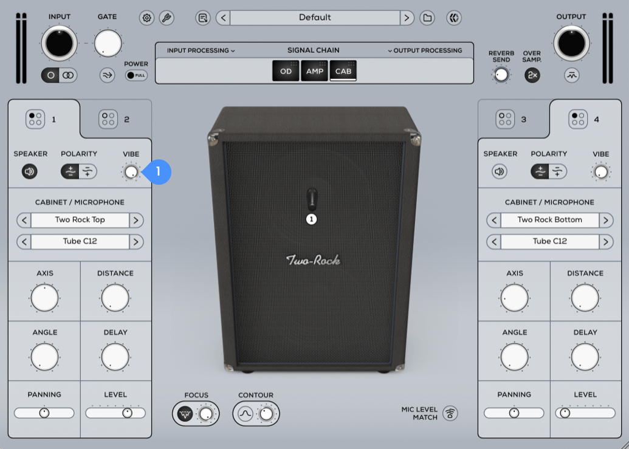Select inverted polarity in left panel
This screenshot has height=449, width=629.
point(88,171)
